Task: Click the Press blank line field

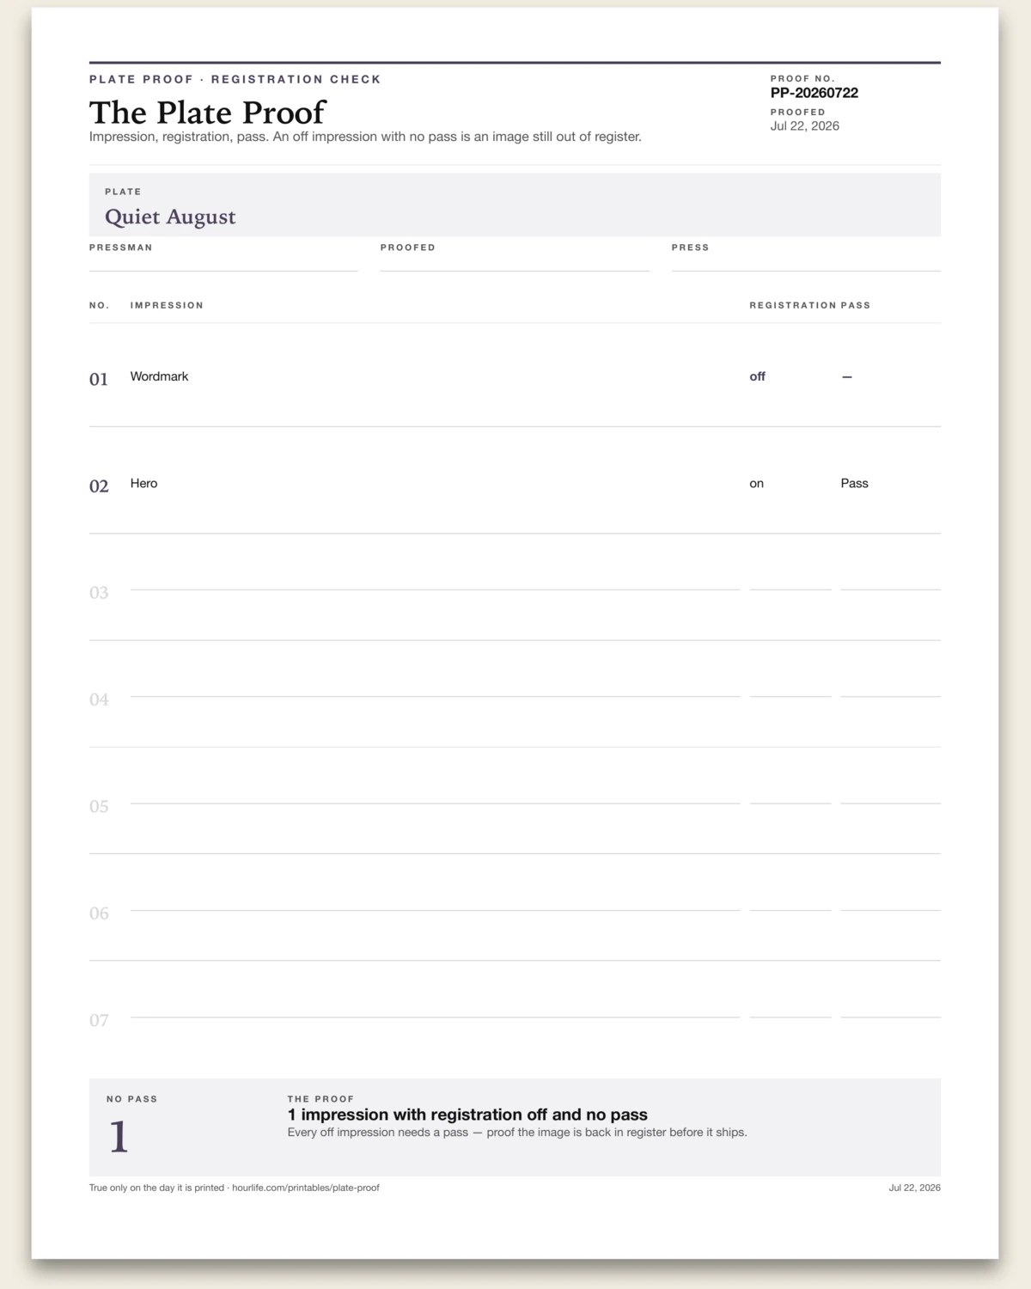Action: coord(806,263)
